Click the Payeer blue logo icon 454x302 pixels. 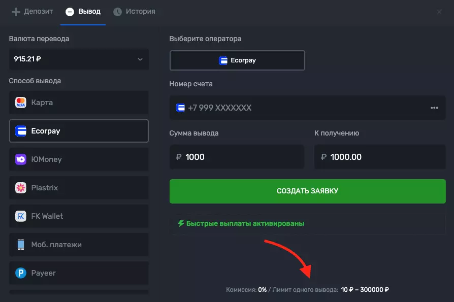pyautogui.click(x=21, y=273)
